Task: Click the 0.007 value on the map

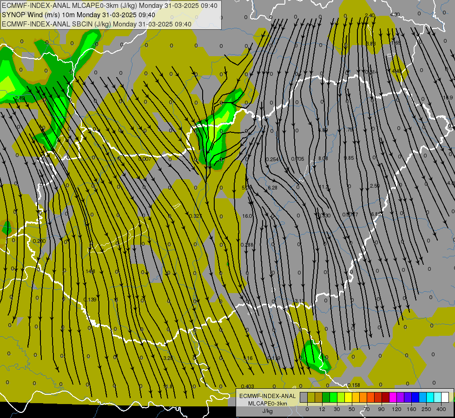Action: point(145,159)
